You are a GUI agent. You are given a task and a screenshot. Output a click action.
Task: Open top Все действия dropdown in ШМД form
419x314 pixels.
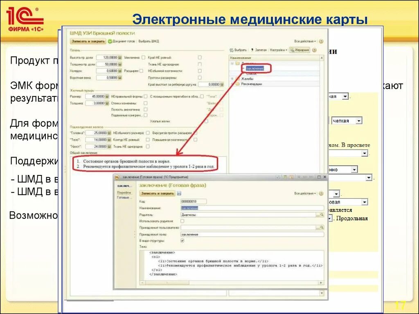(305, 41)
